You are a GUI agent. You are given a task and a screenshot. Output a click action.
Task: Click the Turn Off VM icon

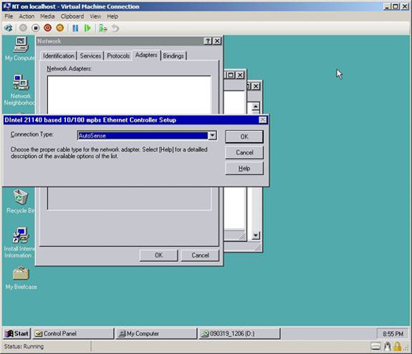pos(35,28)
